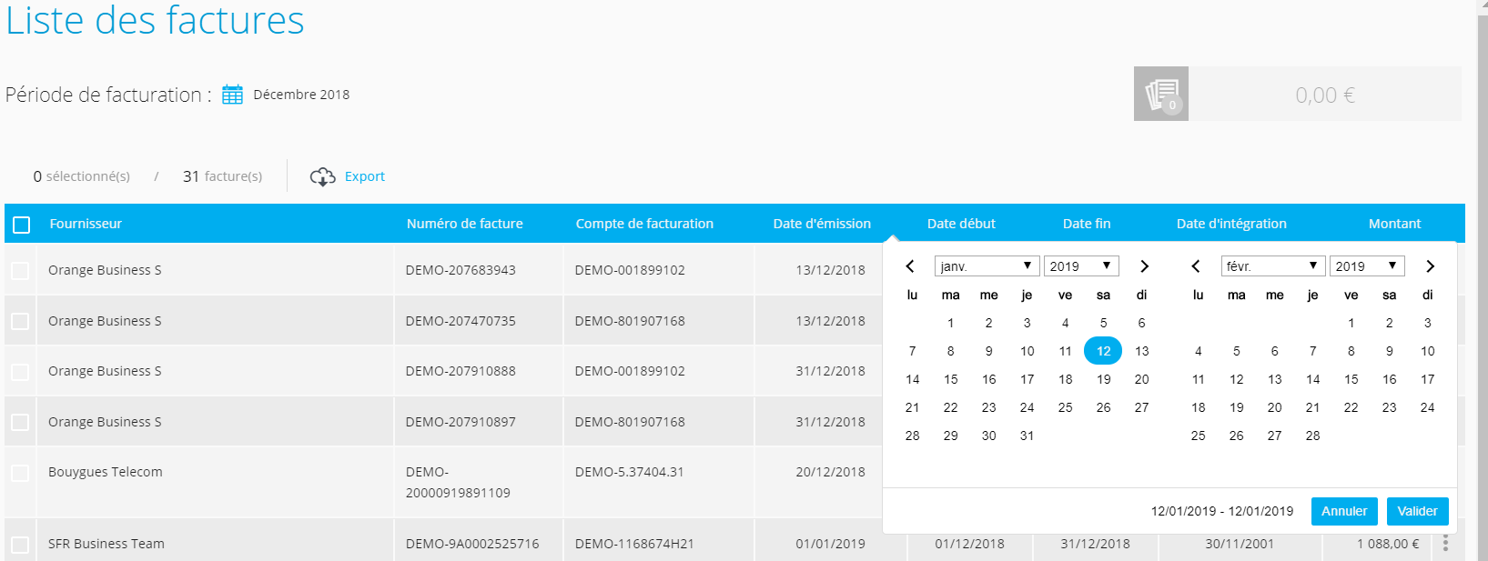1488x561 pixels.
Task: Click the Export link
Action: 365,176
